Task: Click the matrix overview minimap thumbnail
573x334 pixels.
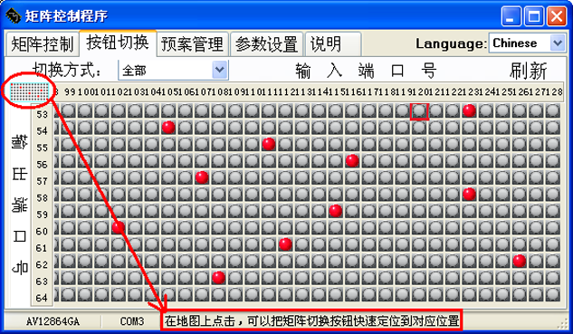Action: [29, 91]
